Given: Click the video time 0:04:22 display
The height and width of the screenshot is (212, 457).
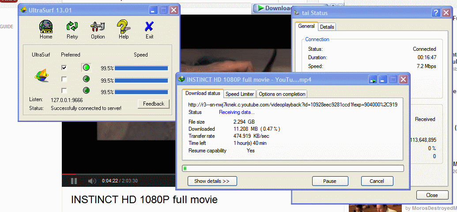Looking at the screenshot, I should [110, 181].
